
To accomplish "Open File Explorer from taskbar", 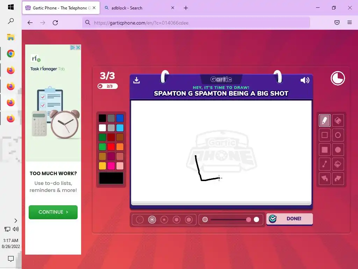I will (11, 37).
